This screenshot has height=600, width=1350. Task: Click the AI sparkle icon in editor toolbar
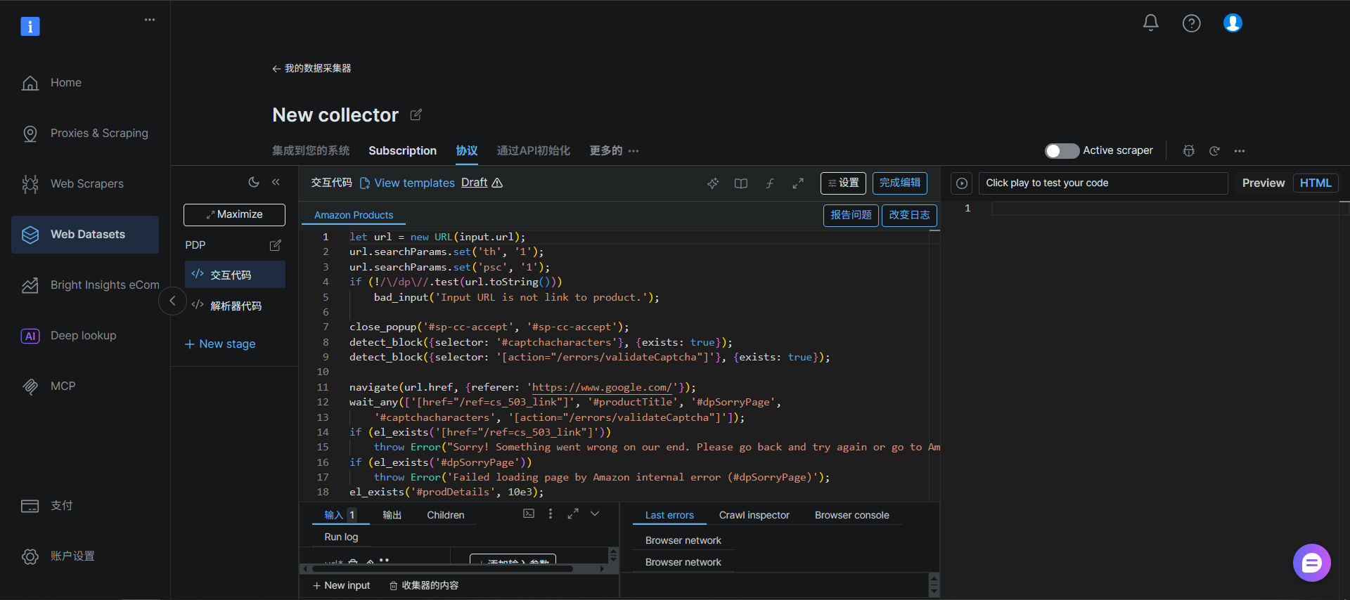point(713,183)
